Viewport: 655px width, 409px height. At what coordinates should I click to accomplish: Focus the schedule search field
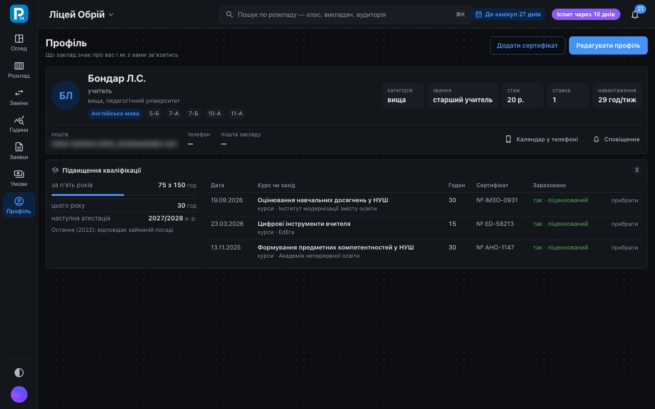[344, 15]
